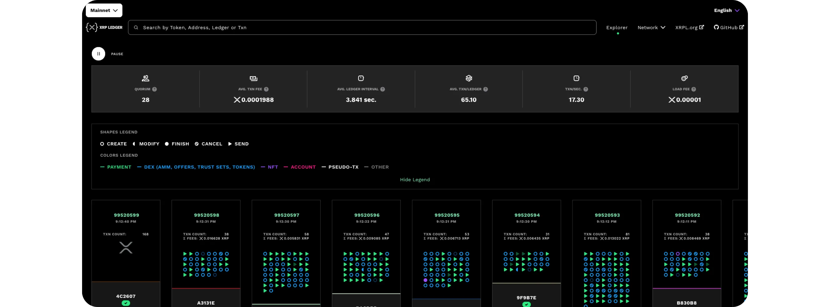The image size is (830, 307).
Task: Click the Txn/Sec. help icon
Action: [586, 89]
